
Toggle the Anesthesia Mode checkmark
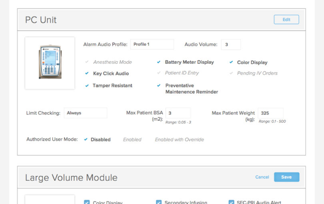click(87, 62)
